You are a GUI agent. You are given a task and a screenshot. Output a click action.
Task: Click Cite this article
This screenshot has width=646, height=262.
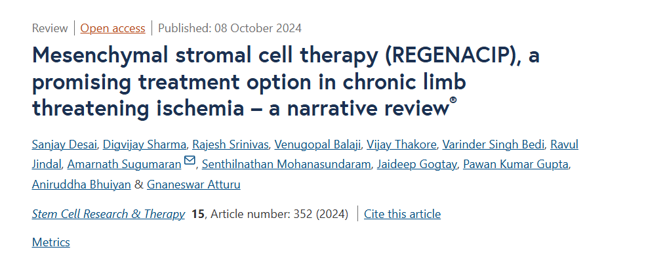(x=403, y=213)
